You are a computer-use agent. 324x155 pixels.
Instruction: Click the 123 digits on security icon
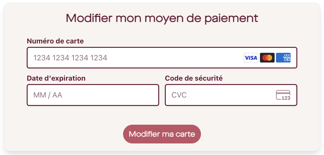pyautogui.click(x=286, y=98)
